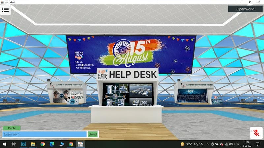Unmute the microphone

(x=256, y=133)
